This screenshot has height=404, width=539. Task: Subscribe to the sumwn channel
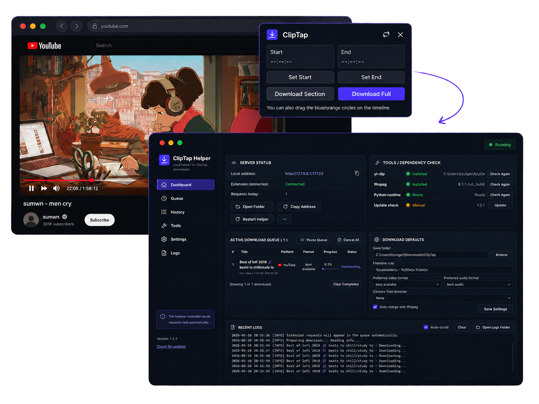99,220
